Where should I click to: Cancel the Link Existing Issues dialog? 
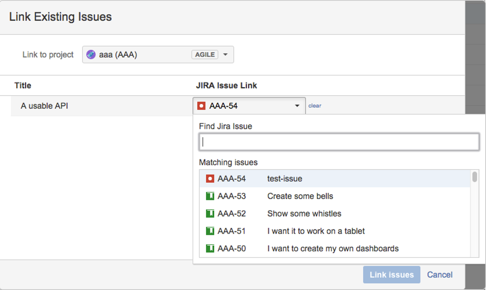pyautogui.click(x=440, y=275)
